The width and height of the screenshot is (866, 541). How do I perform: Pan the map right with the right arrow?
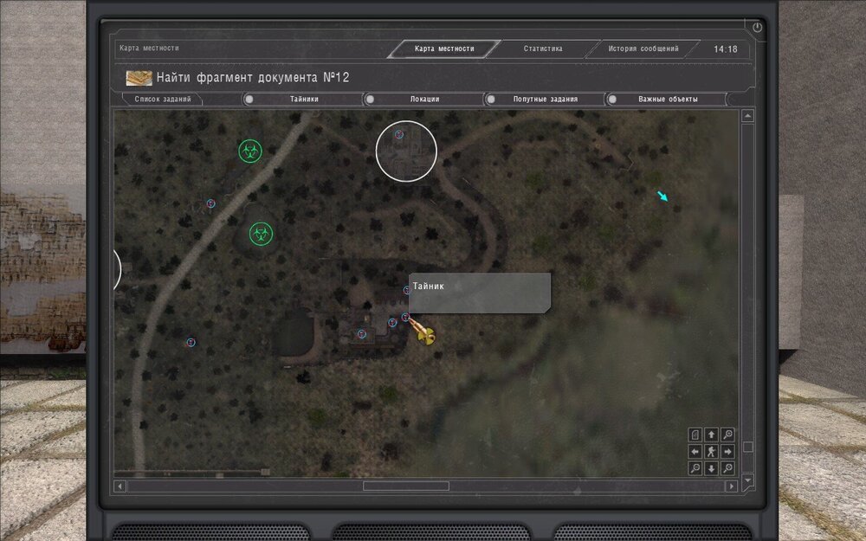[728, 452]
